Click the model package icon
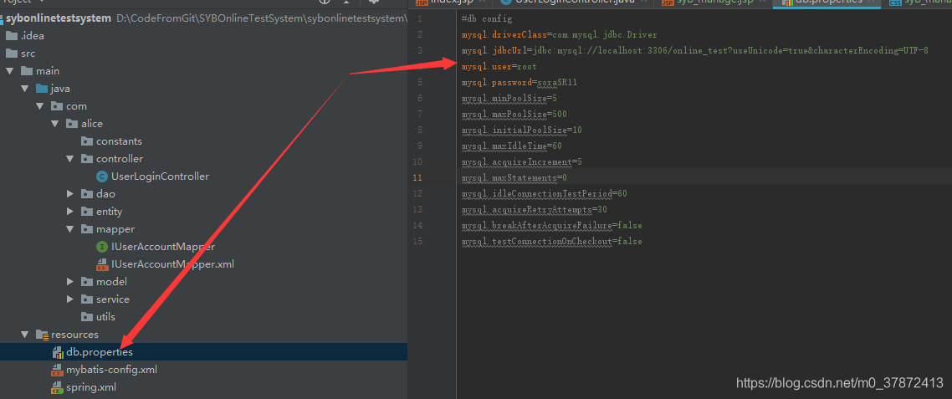Screen dimensions: 952x399 (x=87, y=282)
